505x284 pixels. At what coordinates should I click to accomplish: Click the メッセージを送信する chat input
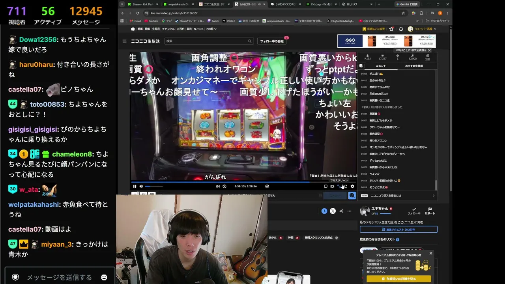(x=59, y=277)
